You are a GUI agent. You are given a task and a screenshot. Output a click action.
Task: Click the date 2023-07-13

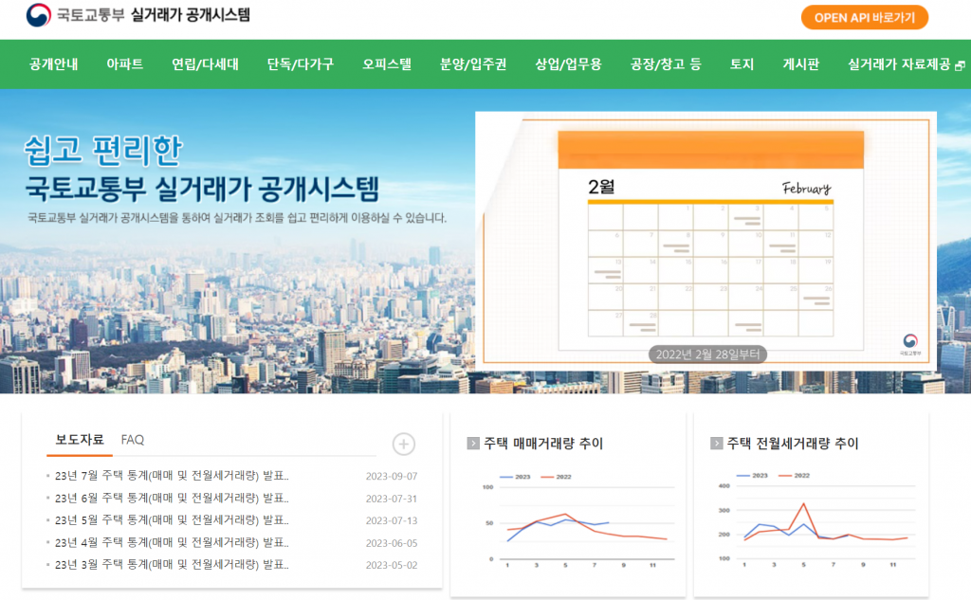point(392,520)
